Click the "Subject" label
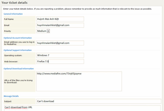The height and width of the screenshot is (111, 164). [x=8, y=102]
